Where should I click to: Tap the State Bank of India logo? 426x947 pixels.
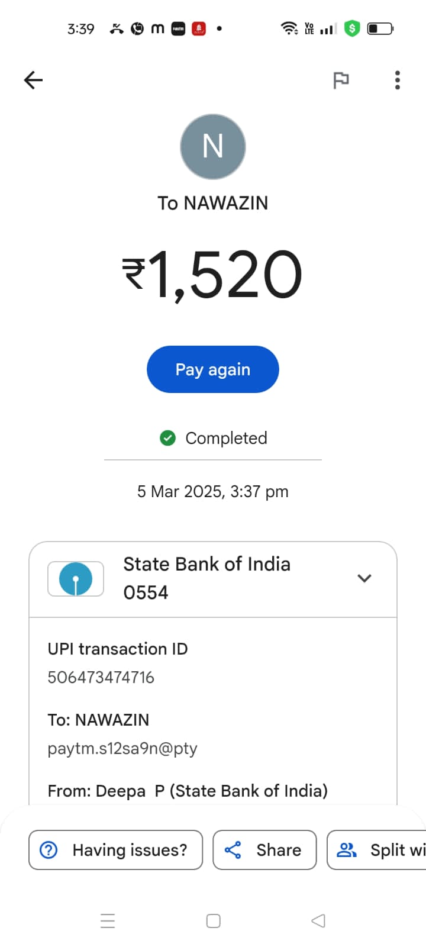76,579
